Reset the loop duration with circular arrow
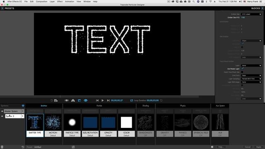265x149 pixels. pyautogui.click(x=161, y=101)
